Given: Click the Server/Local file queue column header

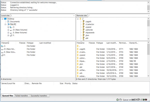Looking at the screenshot, I should click(12, 83).
